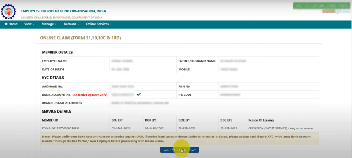Click the AADHAAR No. label
Image resolution: width=352 pixels, height=158 pixels.
pyautogui.click(x=53, y=86)
